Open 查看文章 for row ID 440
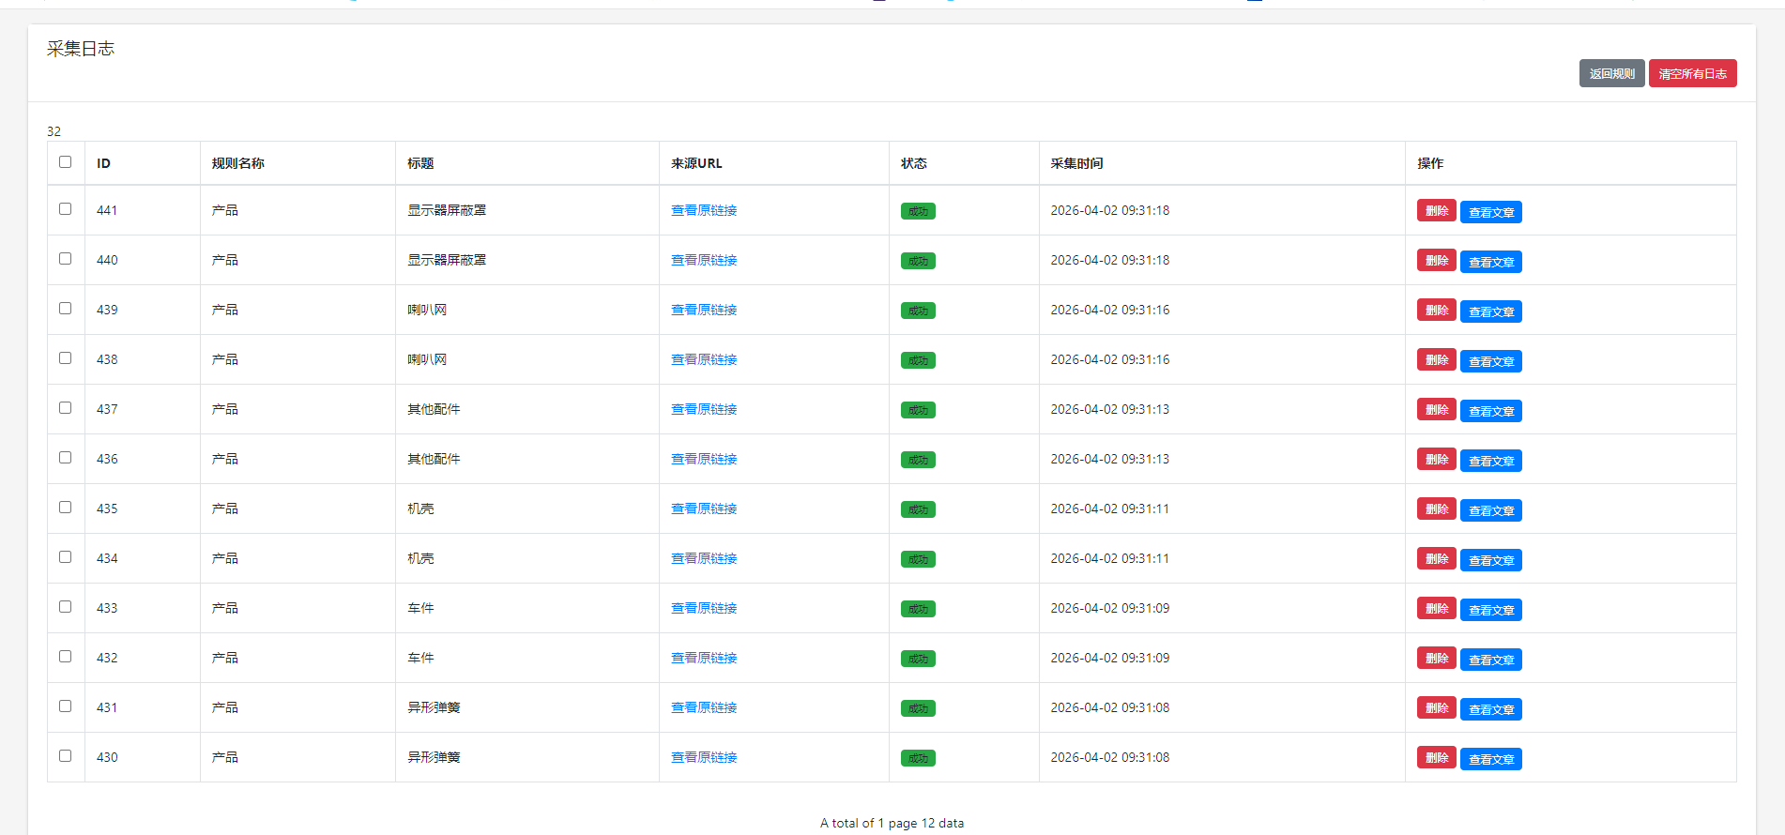The height and width of the screenshot is (835, 1785). pyautogui.click(x=1490, y=262)
